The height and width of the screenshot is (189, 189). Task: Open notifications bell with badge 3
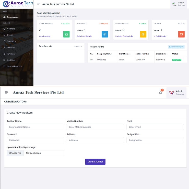coord(160,92)
